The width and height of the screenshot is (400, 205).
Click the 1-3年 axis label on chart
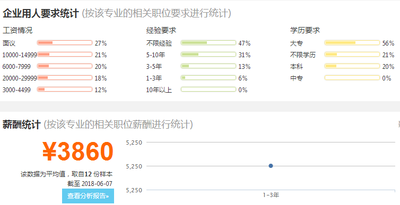(x=271, y=195)
